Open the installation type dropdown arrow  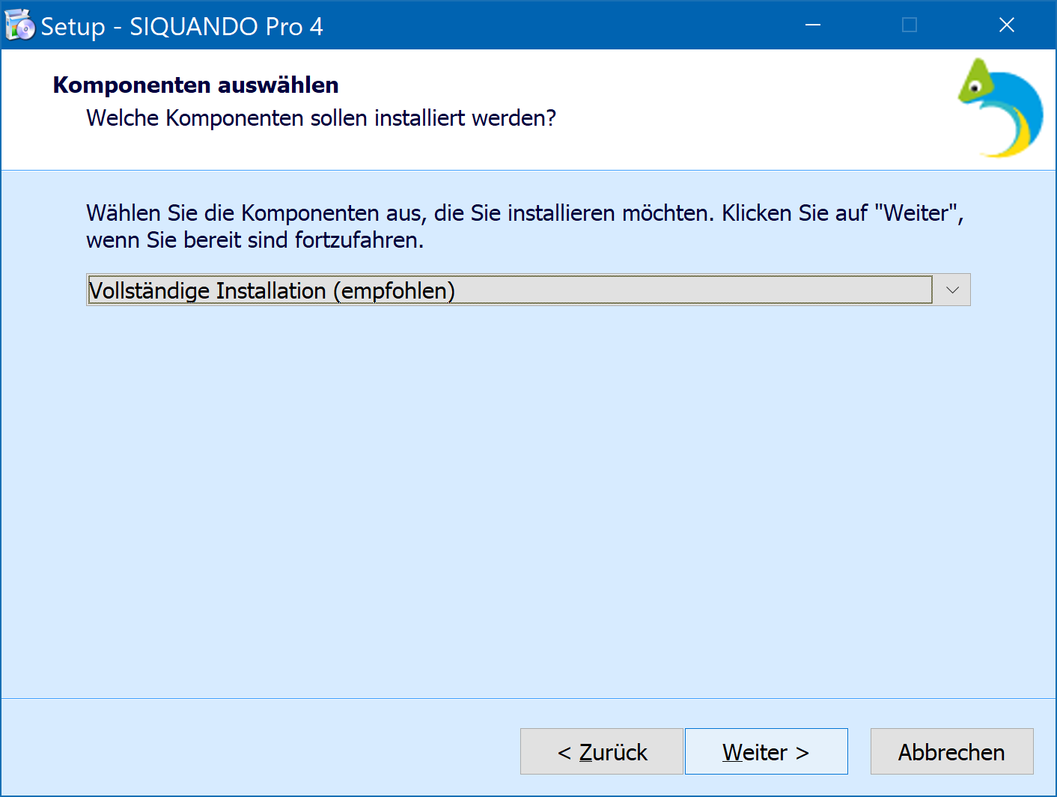pos(952,290)
